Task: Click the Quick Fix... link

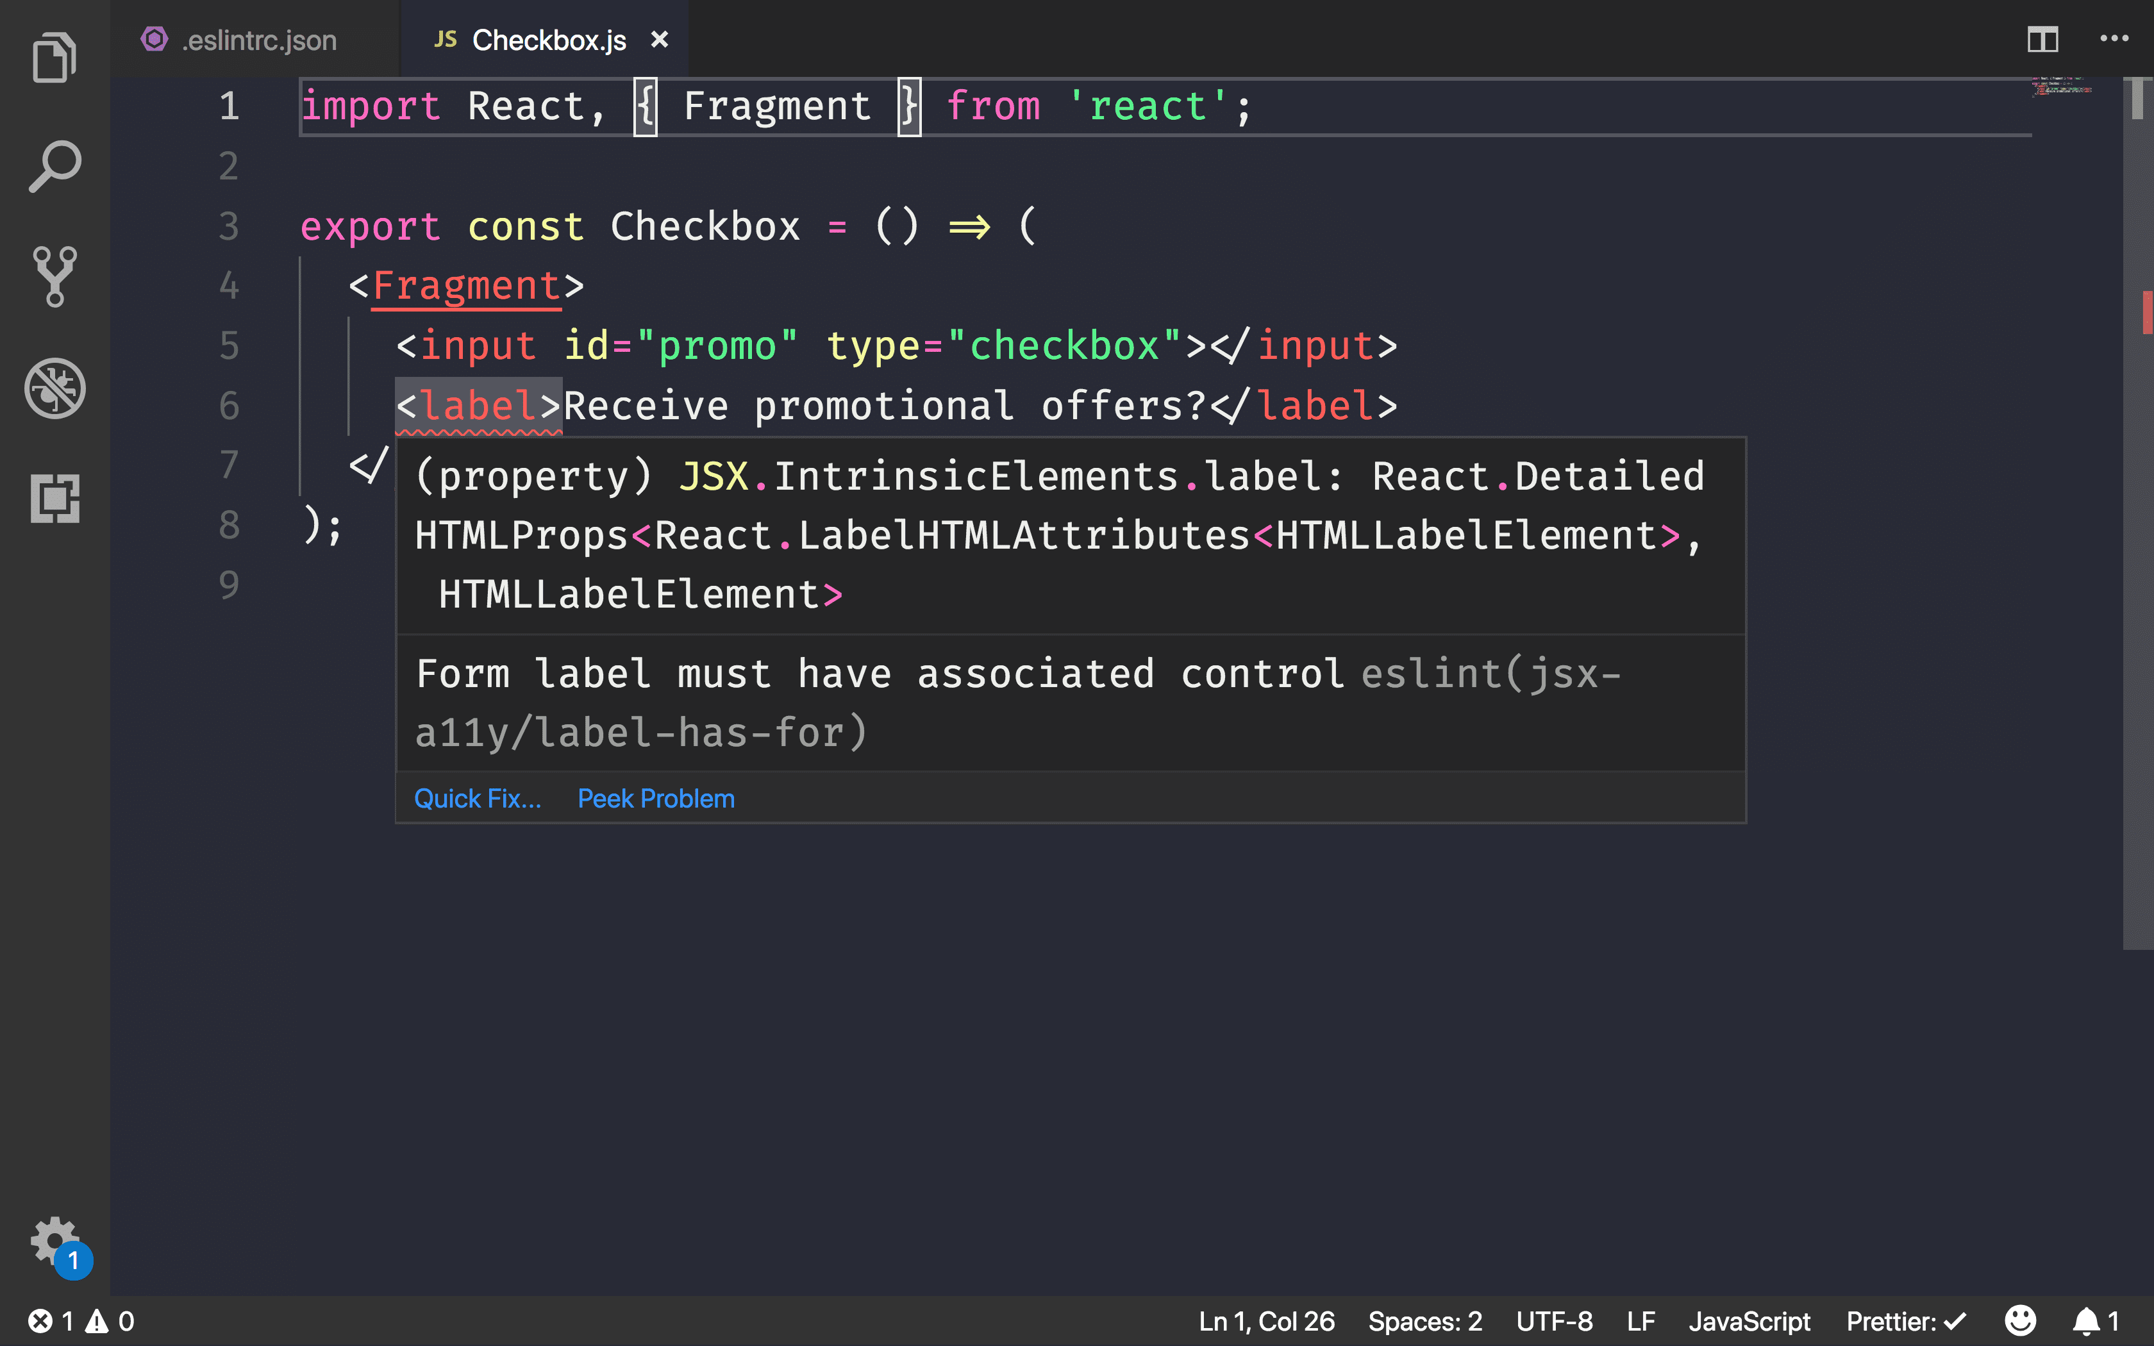Action: coord(476,797)
